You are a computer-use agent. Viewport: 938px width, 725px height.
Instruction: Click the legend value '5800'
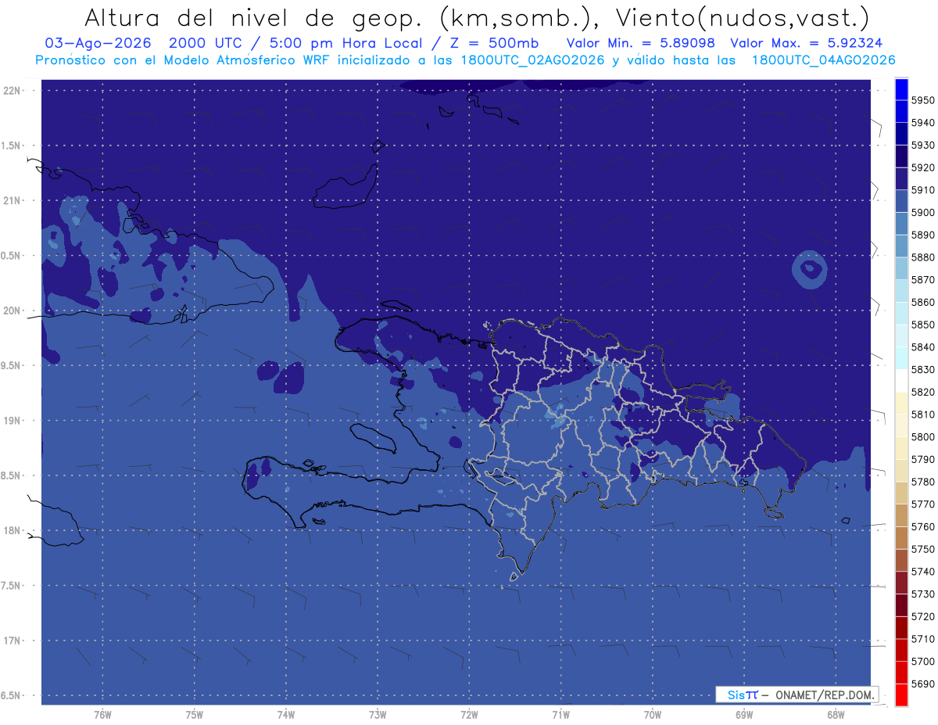coord(922,436)
